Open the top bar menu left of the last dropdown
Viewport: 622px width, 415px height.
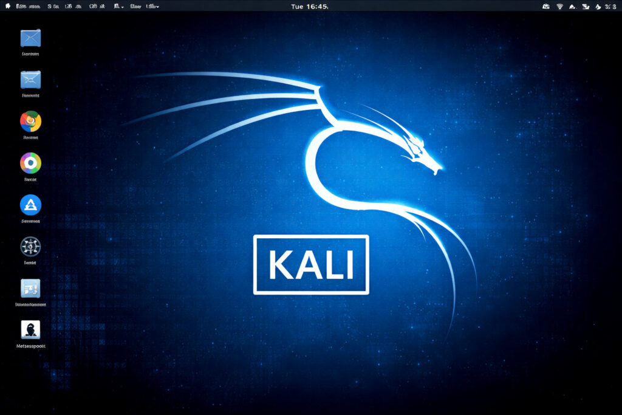click(135, 6)
